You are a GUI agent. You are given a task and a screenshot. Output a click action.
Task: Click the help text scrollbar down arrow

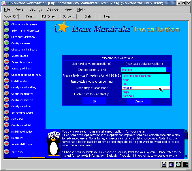(186, 156)
